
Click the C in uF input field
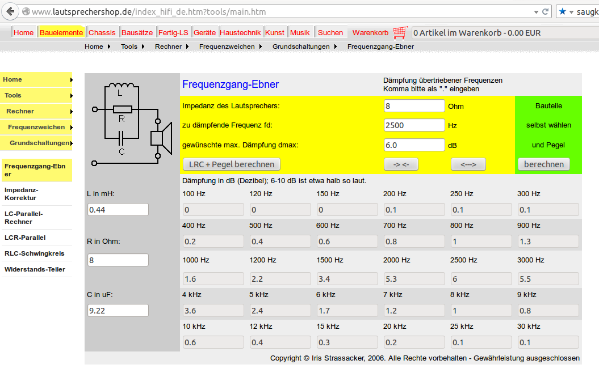pos(118,311)
